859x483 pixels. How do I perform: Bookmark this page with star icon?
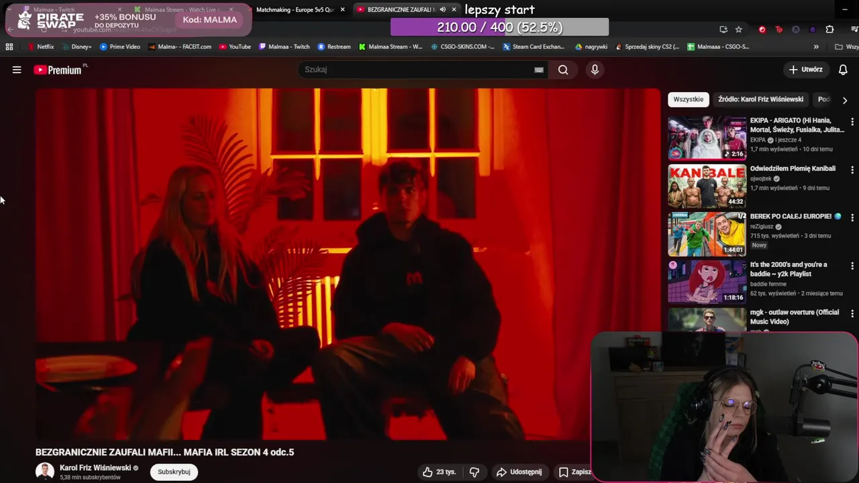point(739,30)
